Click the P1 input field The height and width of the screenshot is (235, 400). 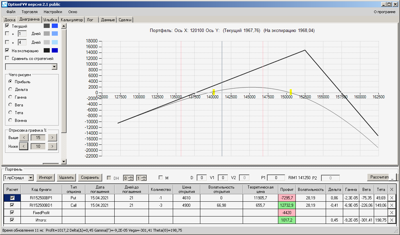(x=276, y=177)
